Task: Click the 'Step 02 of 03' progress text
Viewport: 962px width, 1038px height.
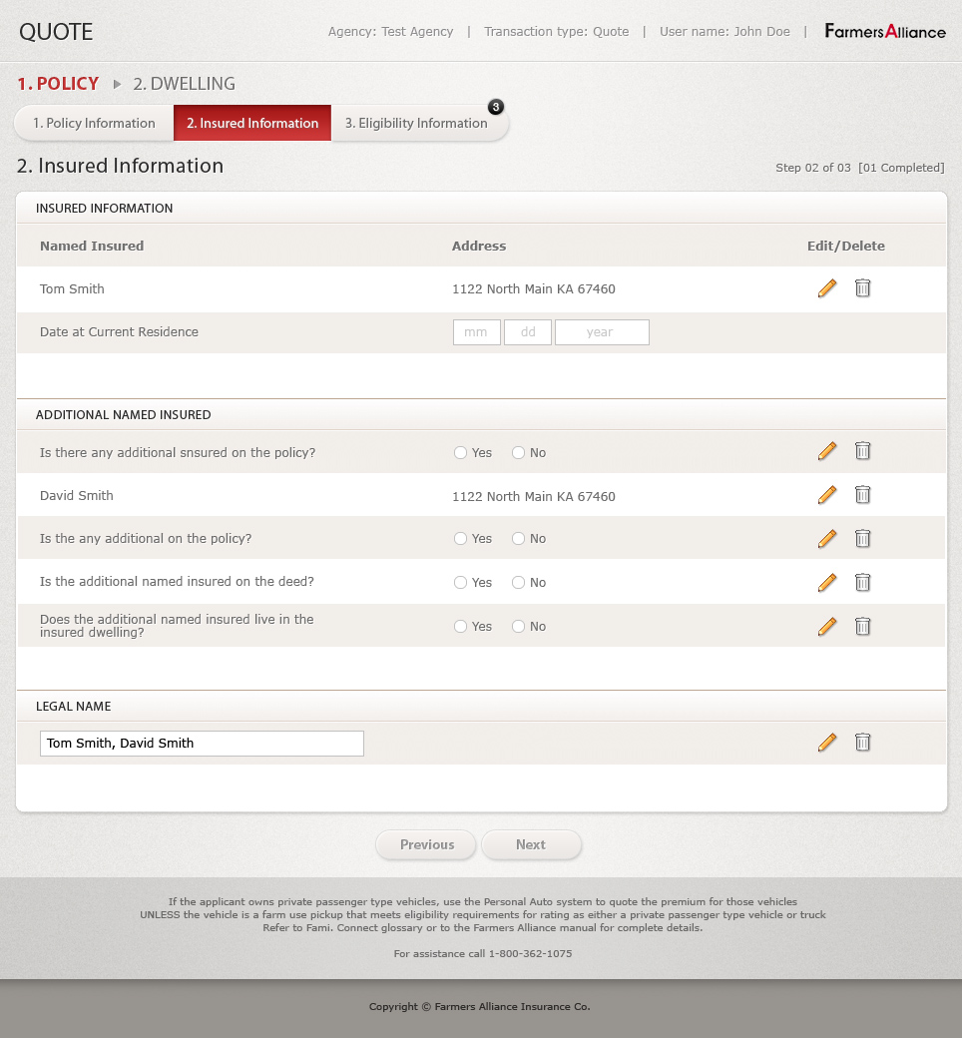Action: pos(813,168)
